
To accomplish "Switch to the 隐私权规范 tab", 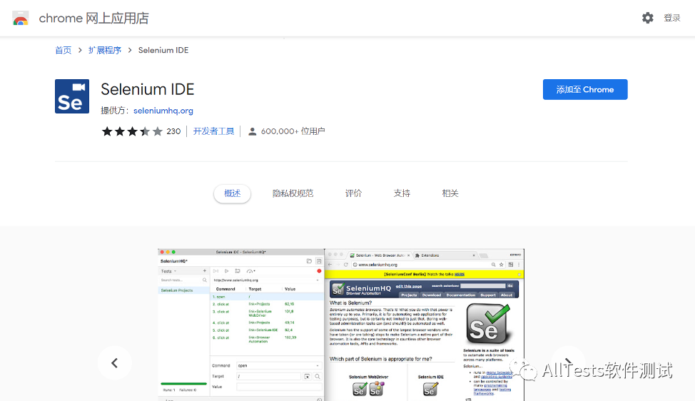I will point(293,193).
